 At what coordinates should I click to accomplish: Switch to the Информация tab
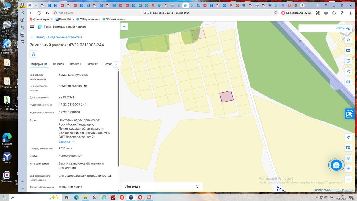[x=39, y=64]
